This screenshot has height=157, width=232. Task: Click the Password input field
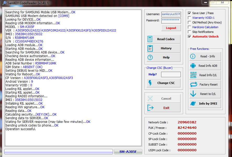coord(171,21)
